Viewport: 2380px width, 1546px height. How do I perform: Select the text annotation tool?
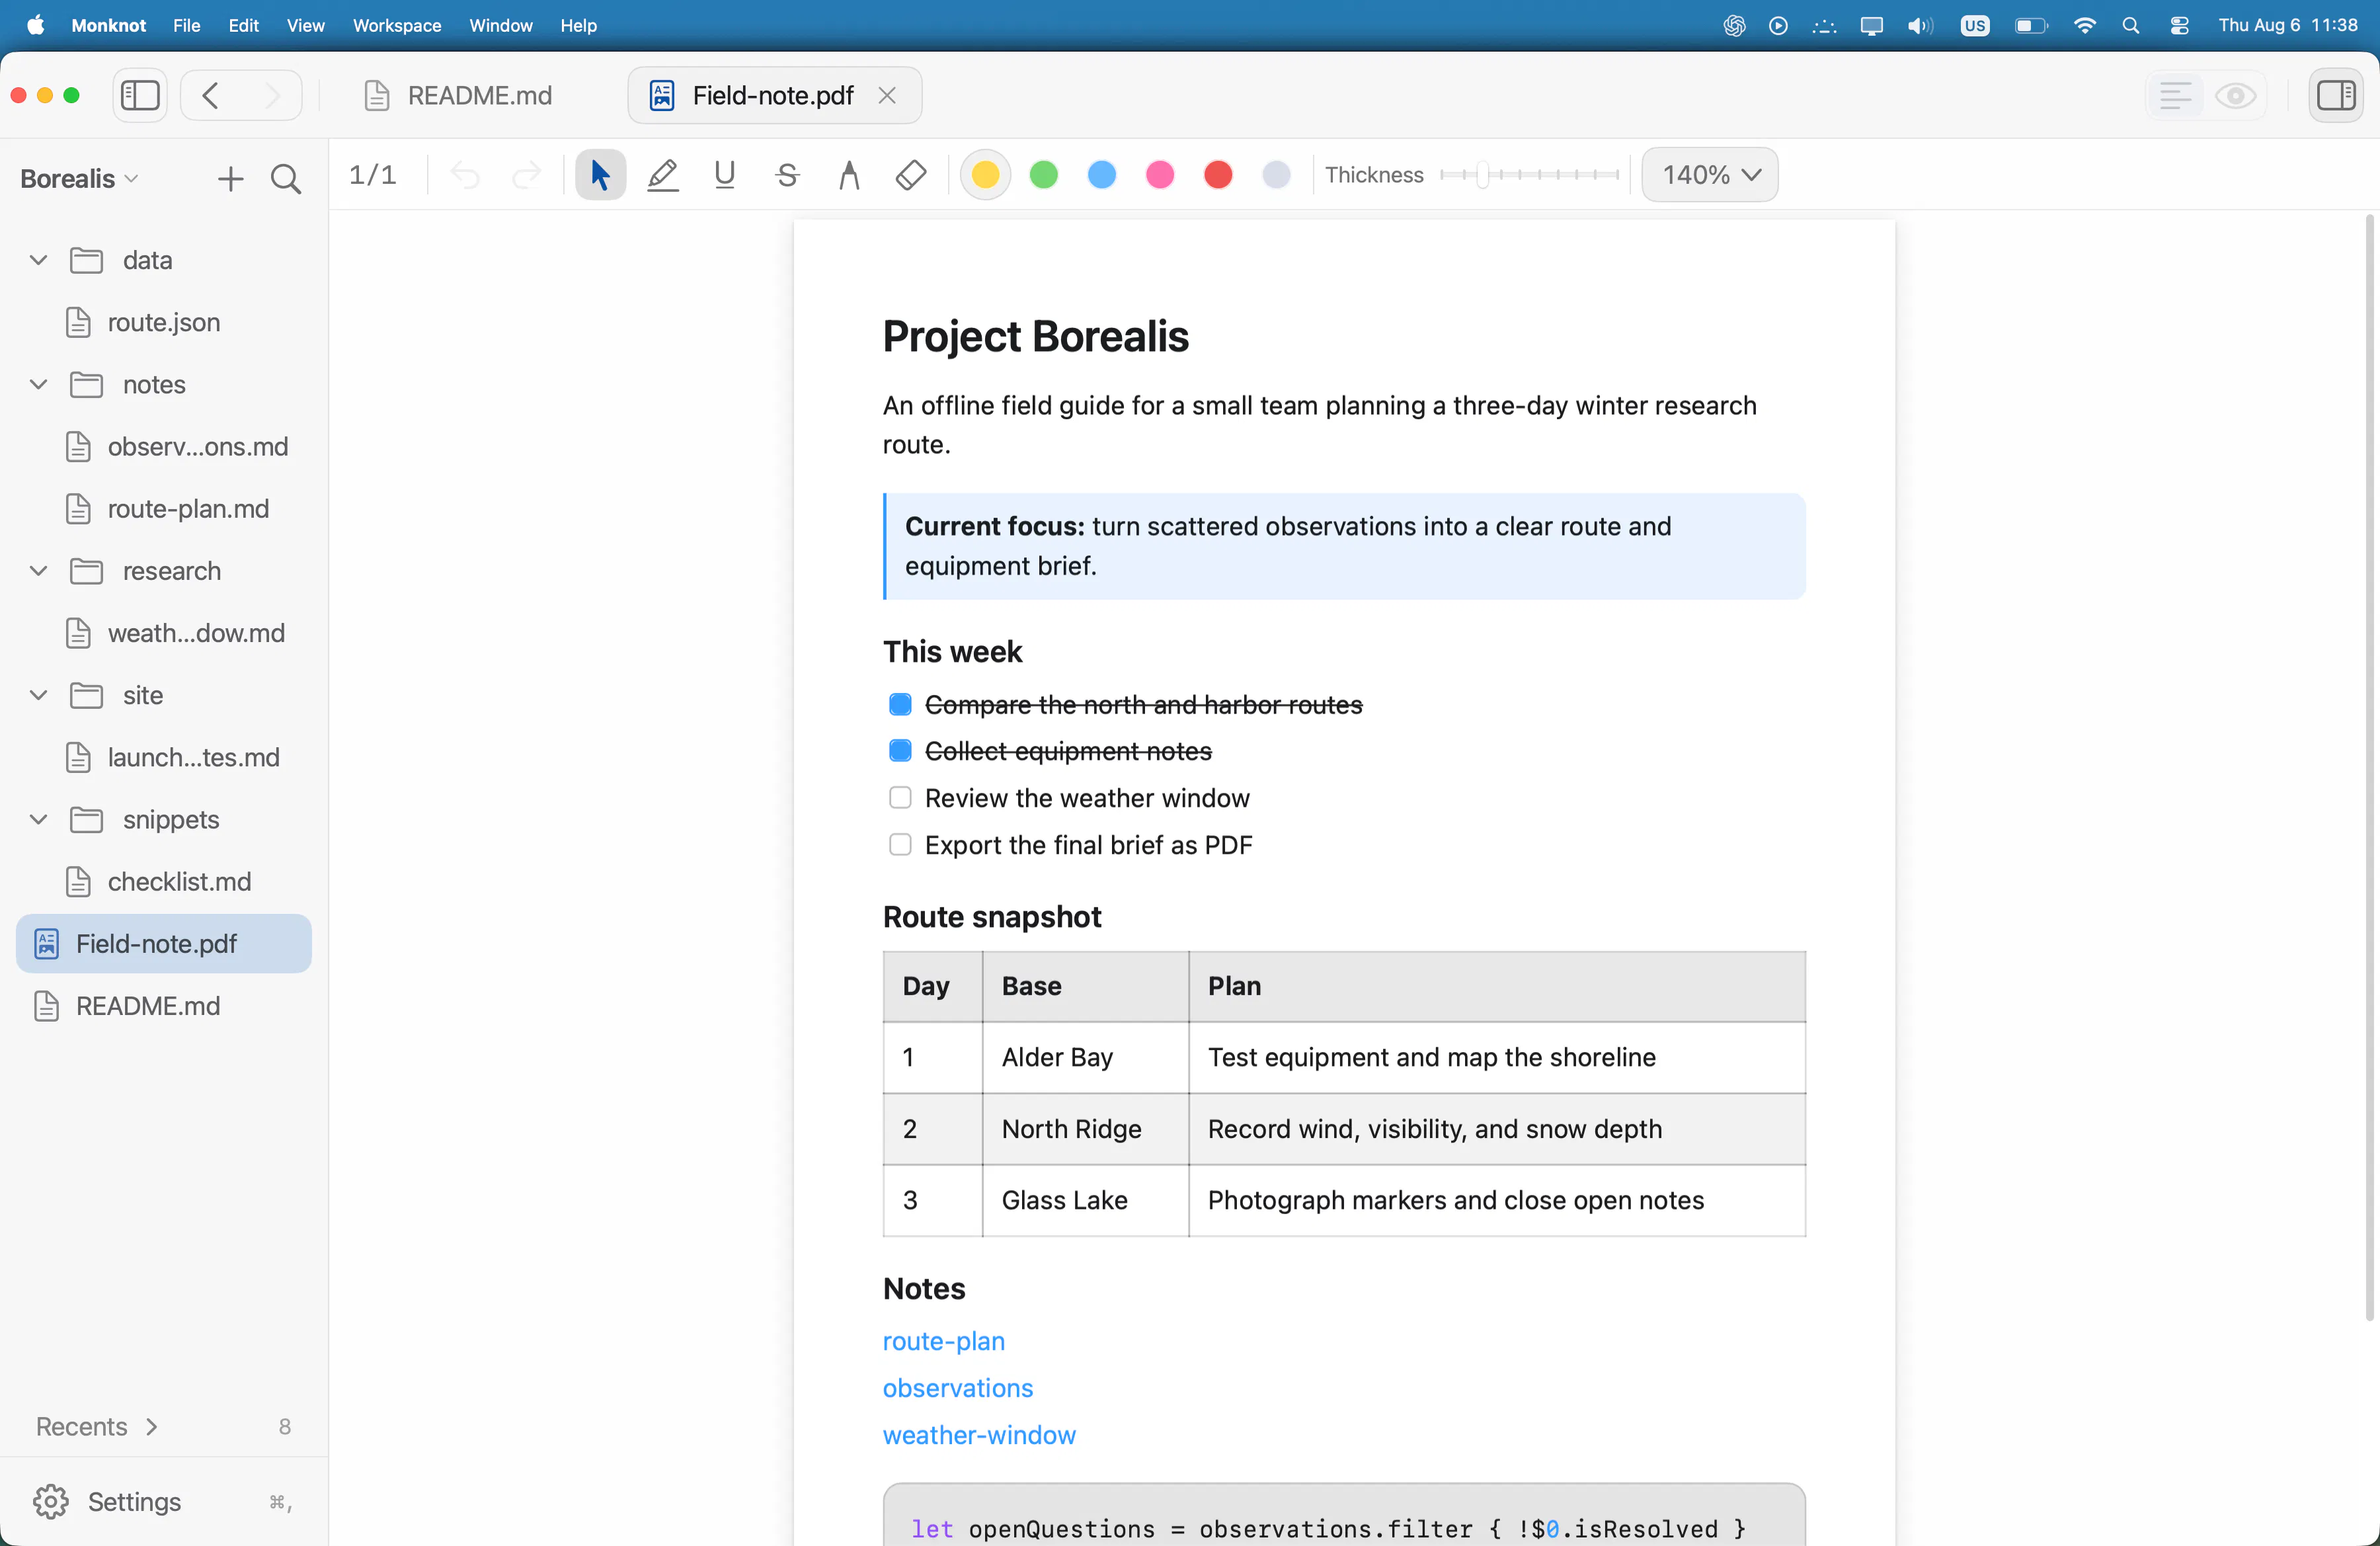(x=849, y=175)
